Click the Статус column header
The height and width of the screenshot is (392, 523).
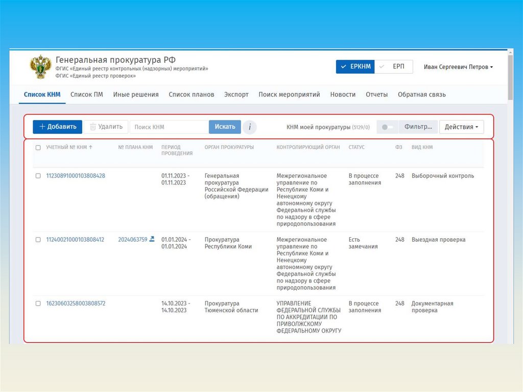[356, 147]
